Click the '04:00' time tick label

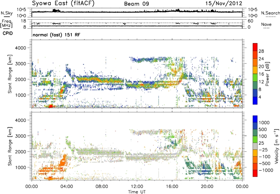[x=66, y=187]
